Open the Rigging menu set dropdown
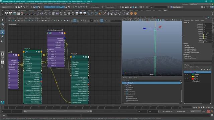This screenshot has width=214, height=120. [x=7, y=7]
